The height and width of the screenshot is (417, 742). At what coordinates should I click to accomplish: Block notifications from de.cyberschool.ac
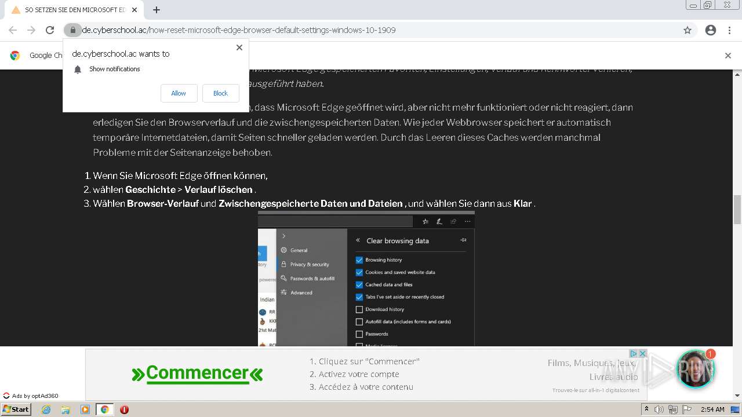point(220,93)
